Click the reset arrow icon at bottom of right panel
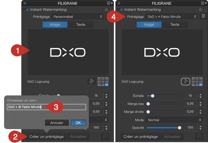 tap(200, 137)
